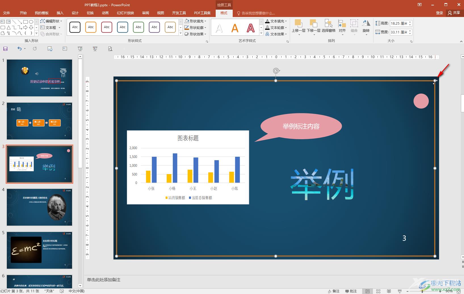The height and width of the screenshot is (294, 464).
Task: Switch to the Animations (动画) tab
Action: click(105, 13)
